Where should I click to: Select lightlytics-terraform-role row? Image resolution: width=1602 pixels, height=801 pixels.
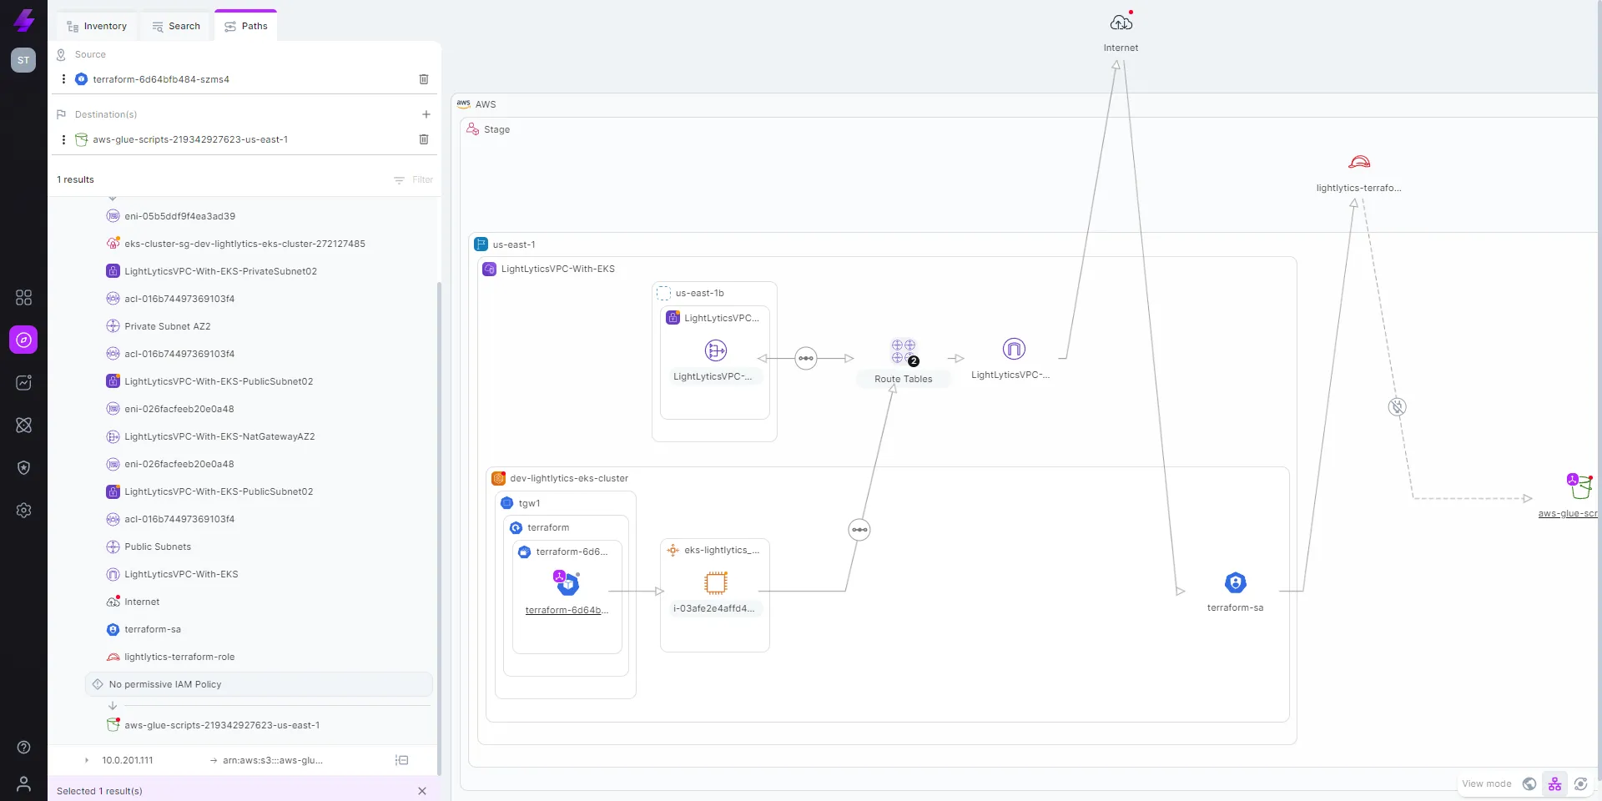[x=179, y=657]
